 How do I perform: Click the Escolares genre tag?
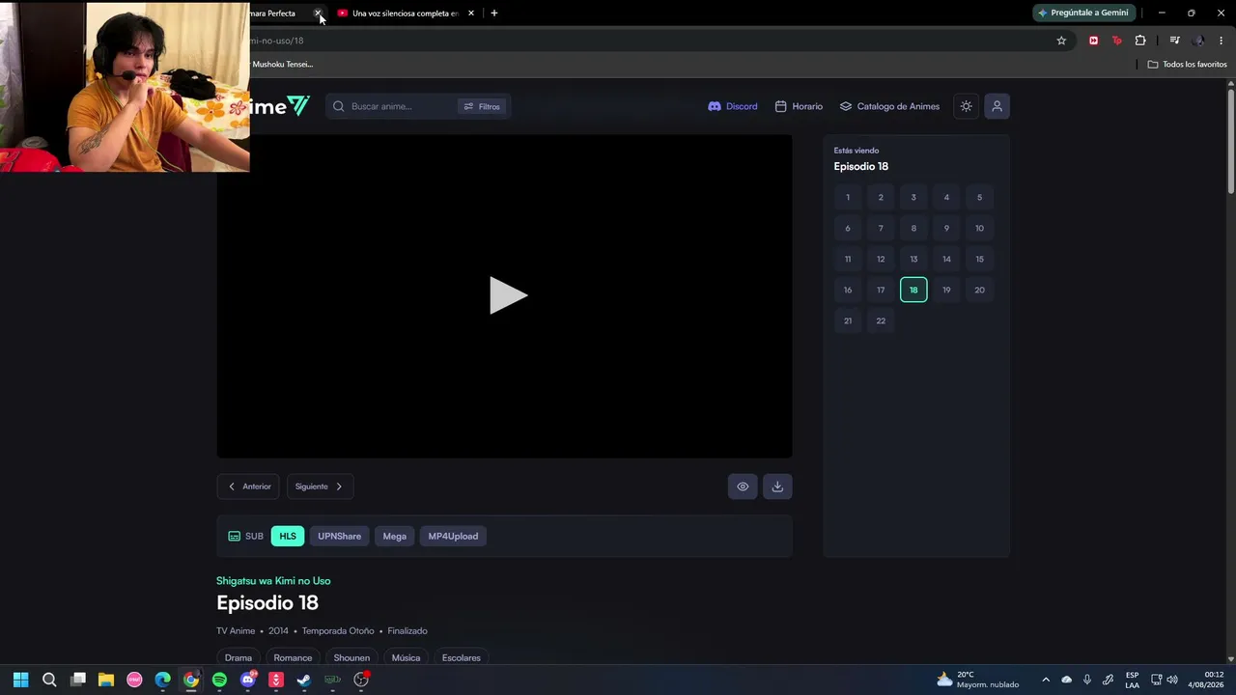[x=461, y=657]
